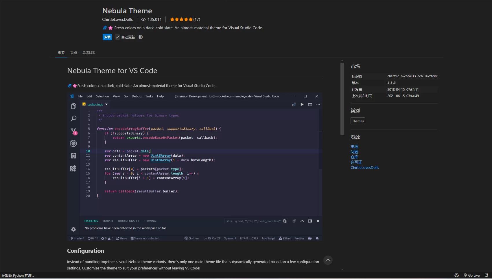Click the 上次发布时间 label
492x279 pixels.
tap(362, 96)
